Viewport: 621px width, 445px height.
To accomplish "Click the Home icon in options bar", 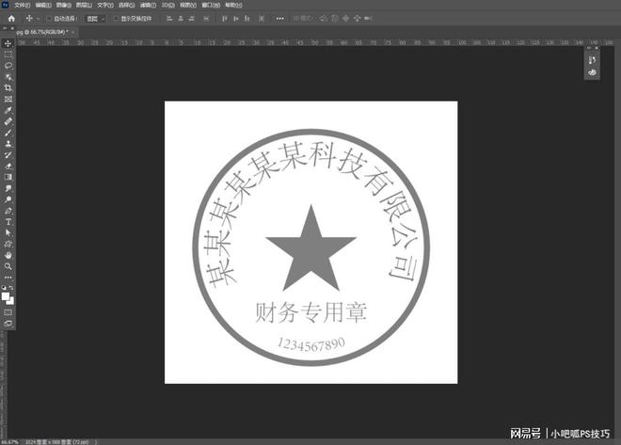I will (x=10, y=18).
